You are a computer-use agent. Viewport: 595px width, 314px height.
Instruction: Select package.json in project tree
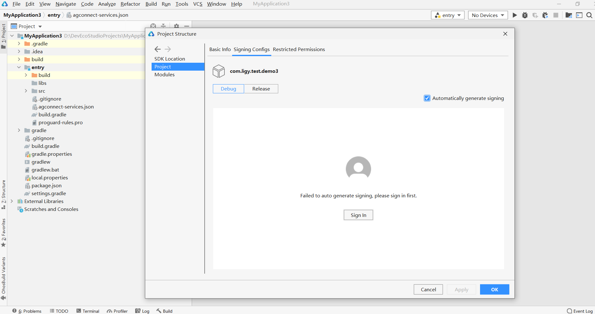pos(46,185)
